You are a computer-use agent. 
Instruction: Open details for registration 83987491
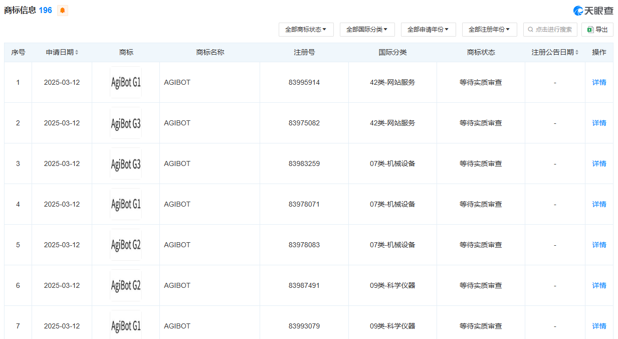point(599,285)
